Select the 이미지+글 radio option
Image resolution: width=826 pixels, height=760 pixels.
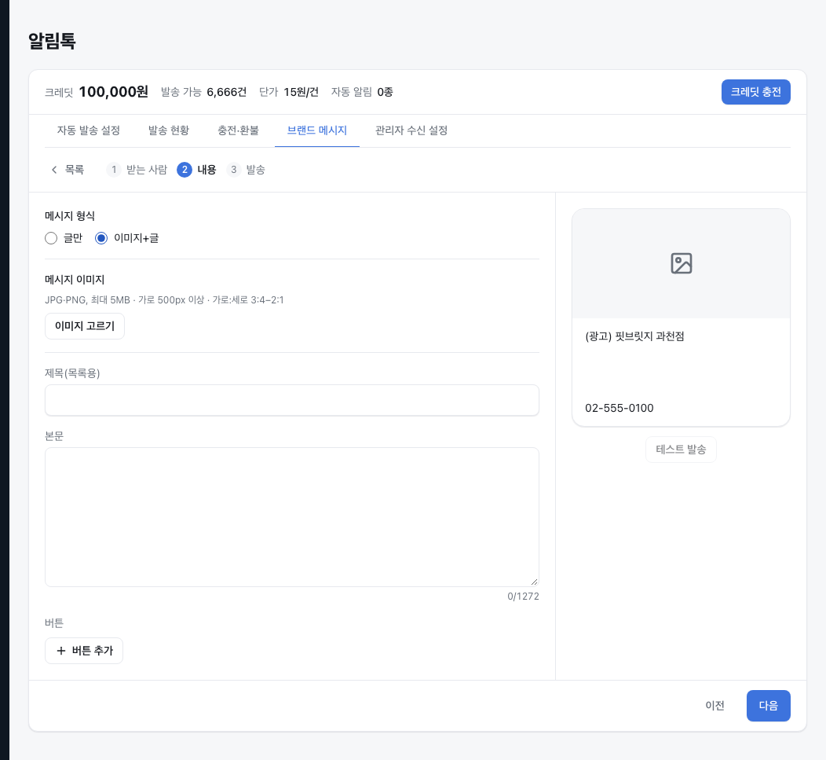pyautogui.click(x=101, y=238)
